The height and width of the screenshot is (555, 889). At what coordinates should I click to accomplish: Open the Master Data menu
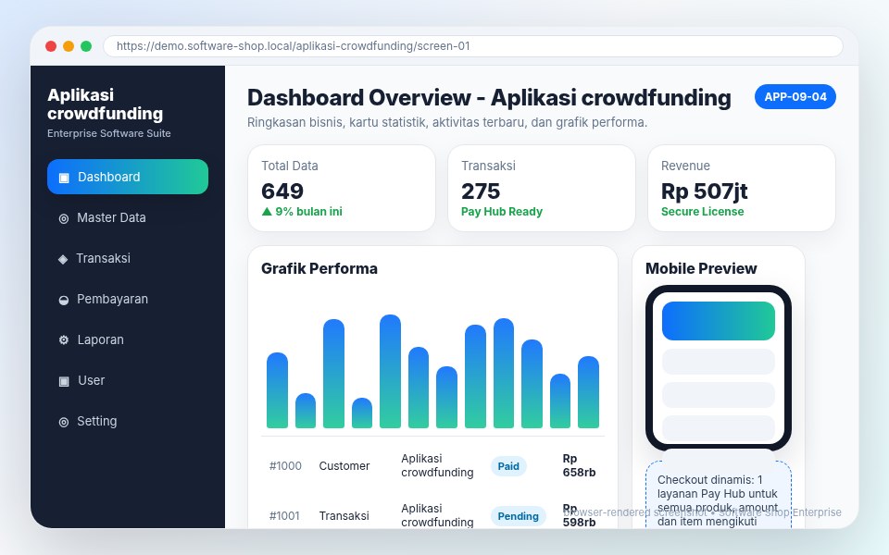[128, 217]
